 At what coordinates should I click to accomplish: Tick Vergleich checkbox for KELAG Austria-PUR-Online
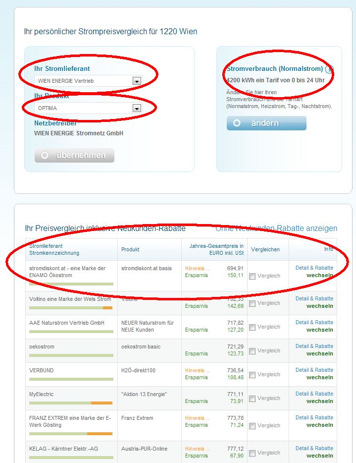[x=252, y=453]
